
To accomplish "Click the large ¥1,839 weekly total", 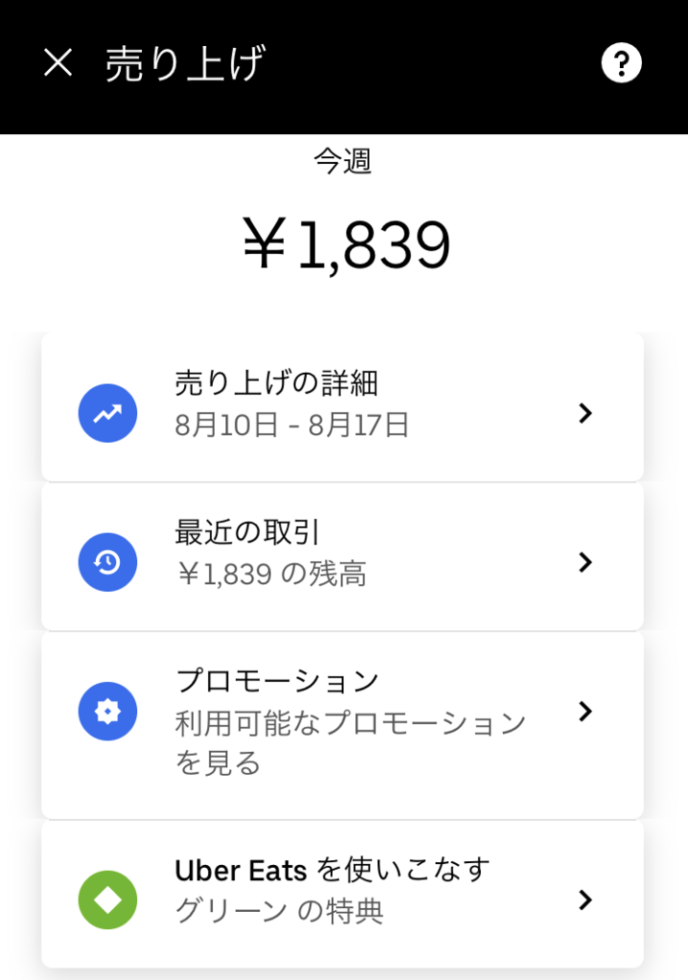I will [x=345, y=244].
